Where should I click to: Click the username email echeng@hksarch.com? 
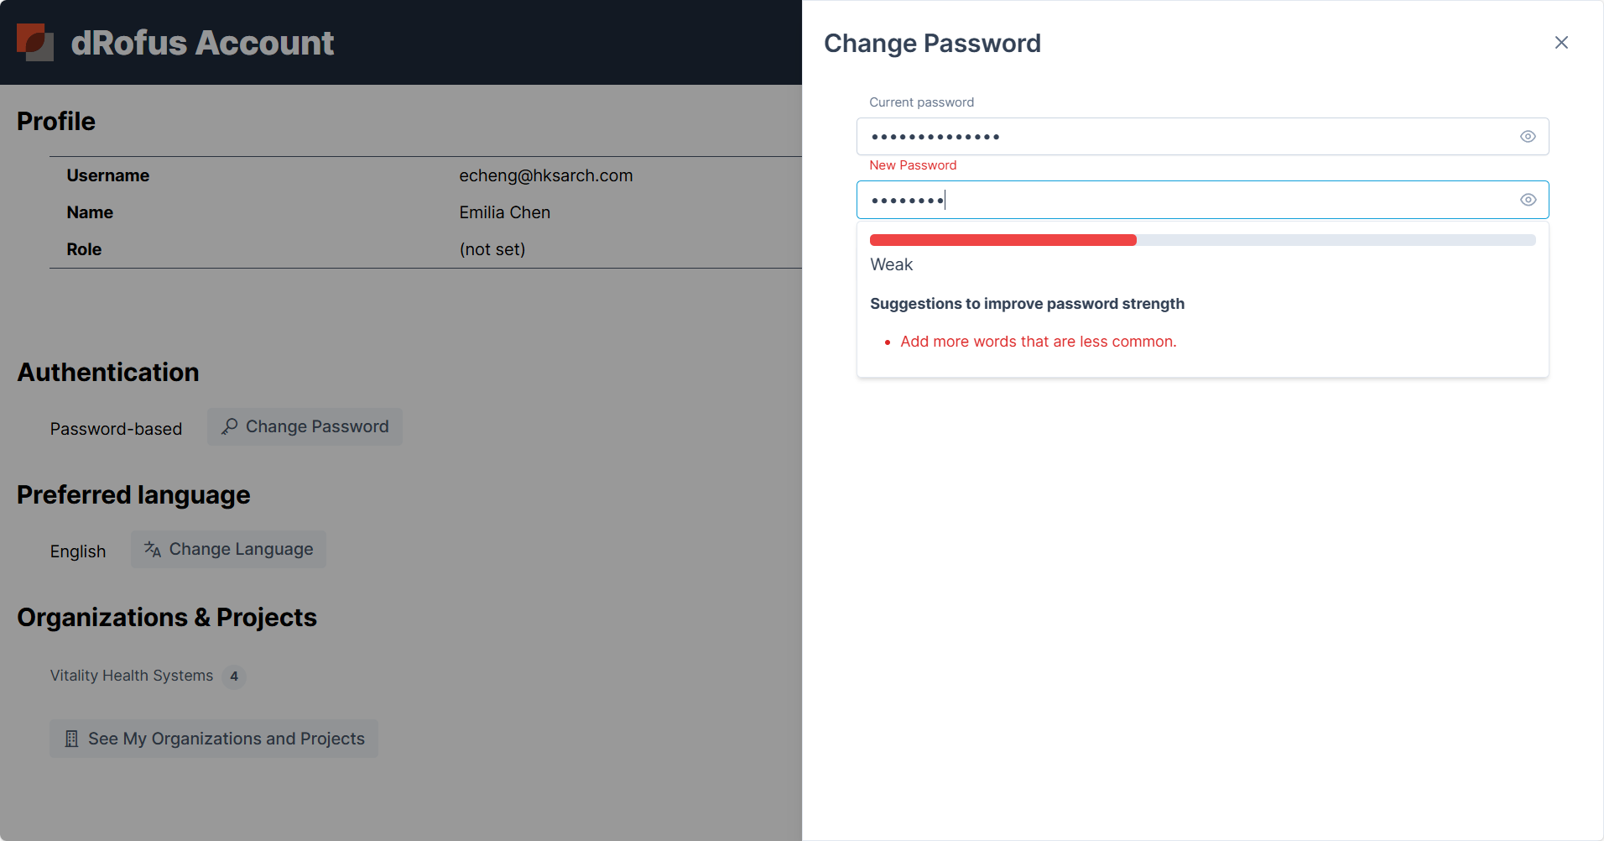(x=545, y=175)
